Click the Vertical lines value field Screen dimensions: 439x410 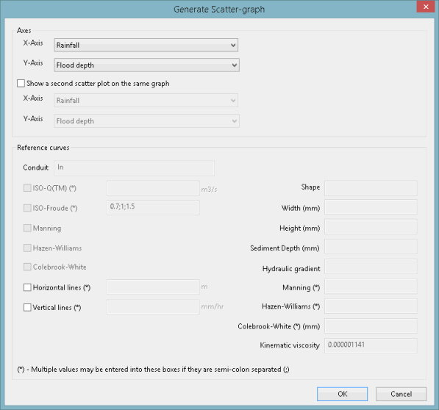point(153,307)
